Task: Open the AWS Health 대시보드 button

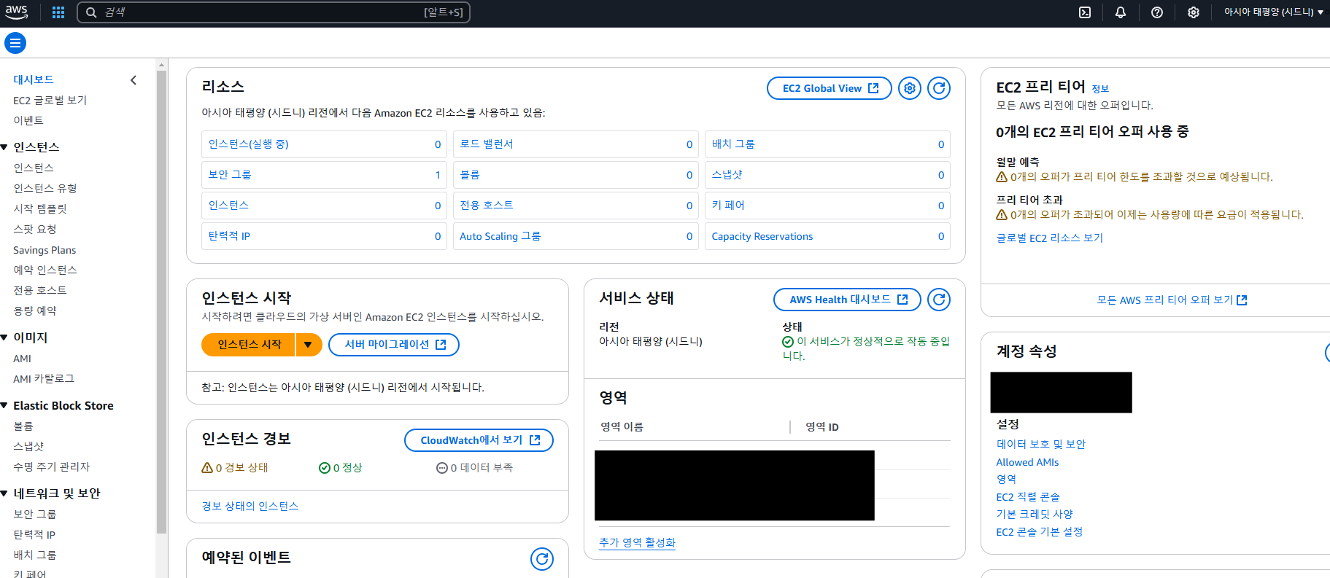Action: click(848, 300)
